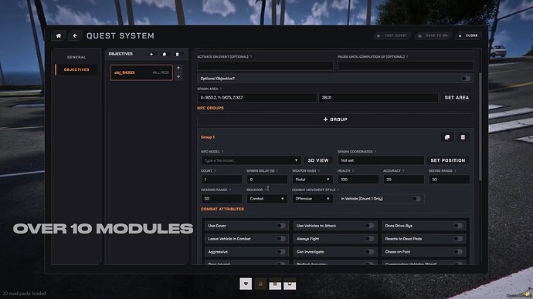The width and height of the screenshot is (533, 299).
Task: Click the Health input showing 100
Action: (x=358, y=180)
